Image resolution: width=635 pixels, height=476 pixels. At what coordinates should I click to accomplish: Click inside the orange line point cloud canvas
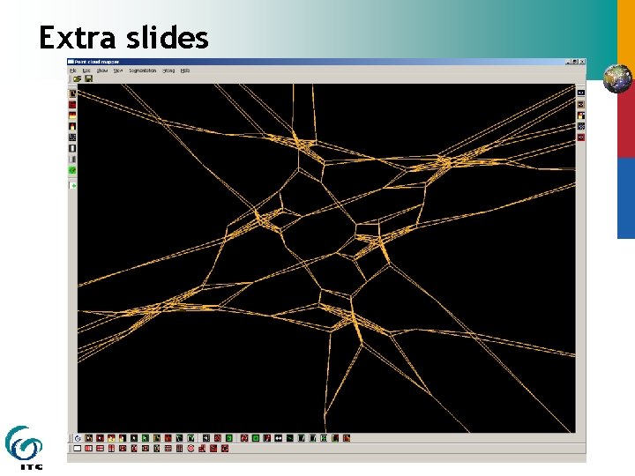[x=326, y=258]
